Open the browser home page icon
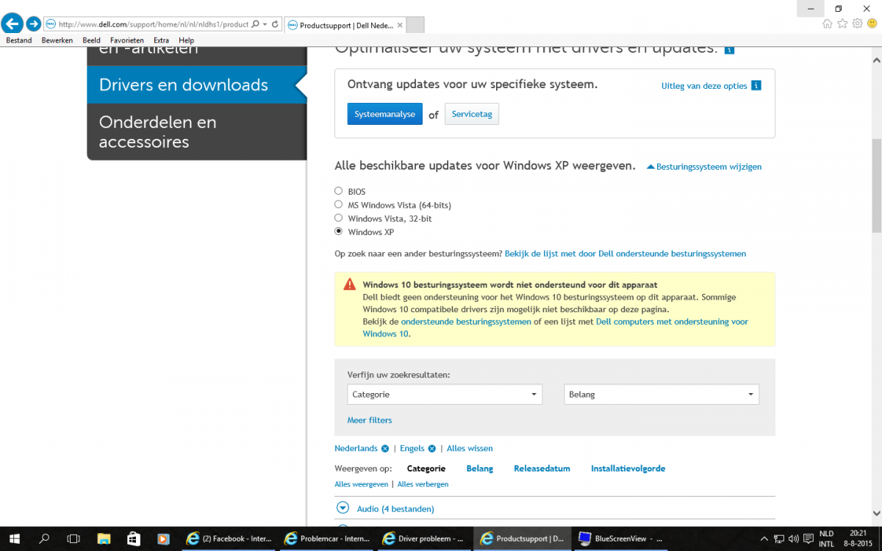 828,24
